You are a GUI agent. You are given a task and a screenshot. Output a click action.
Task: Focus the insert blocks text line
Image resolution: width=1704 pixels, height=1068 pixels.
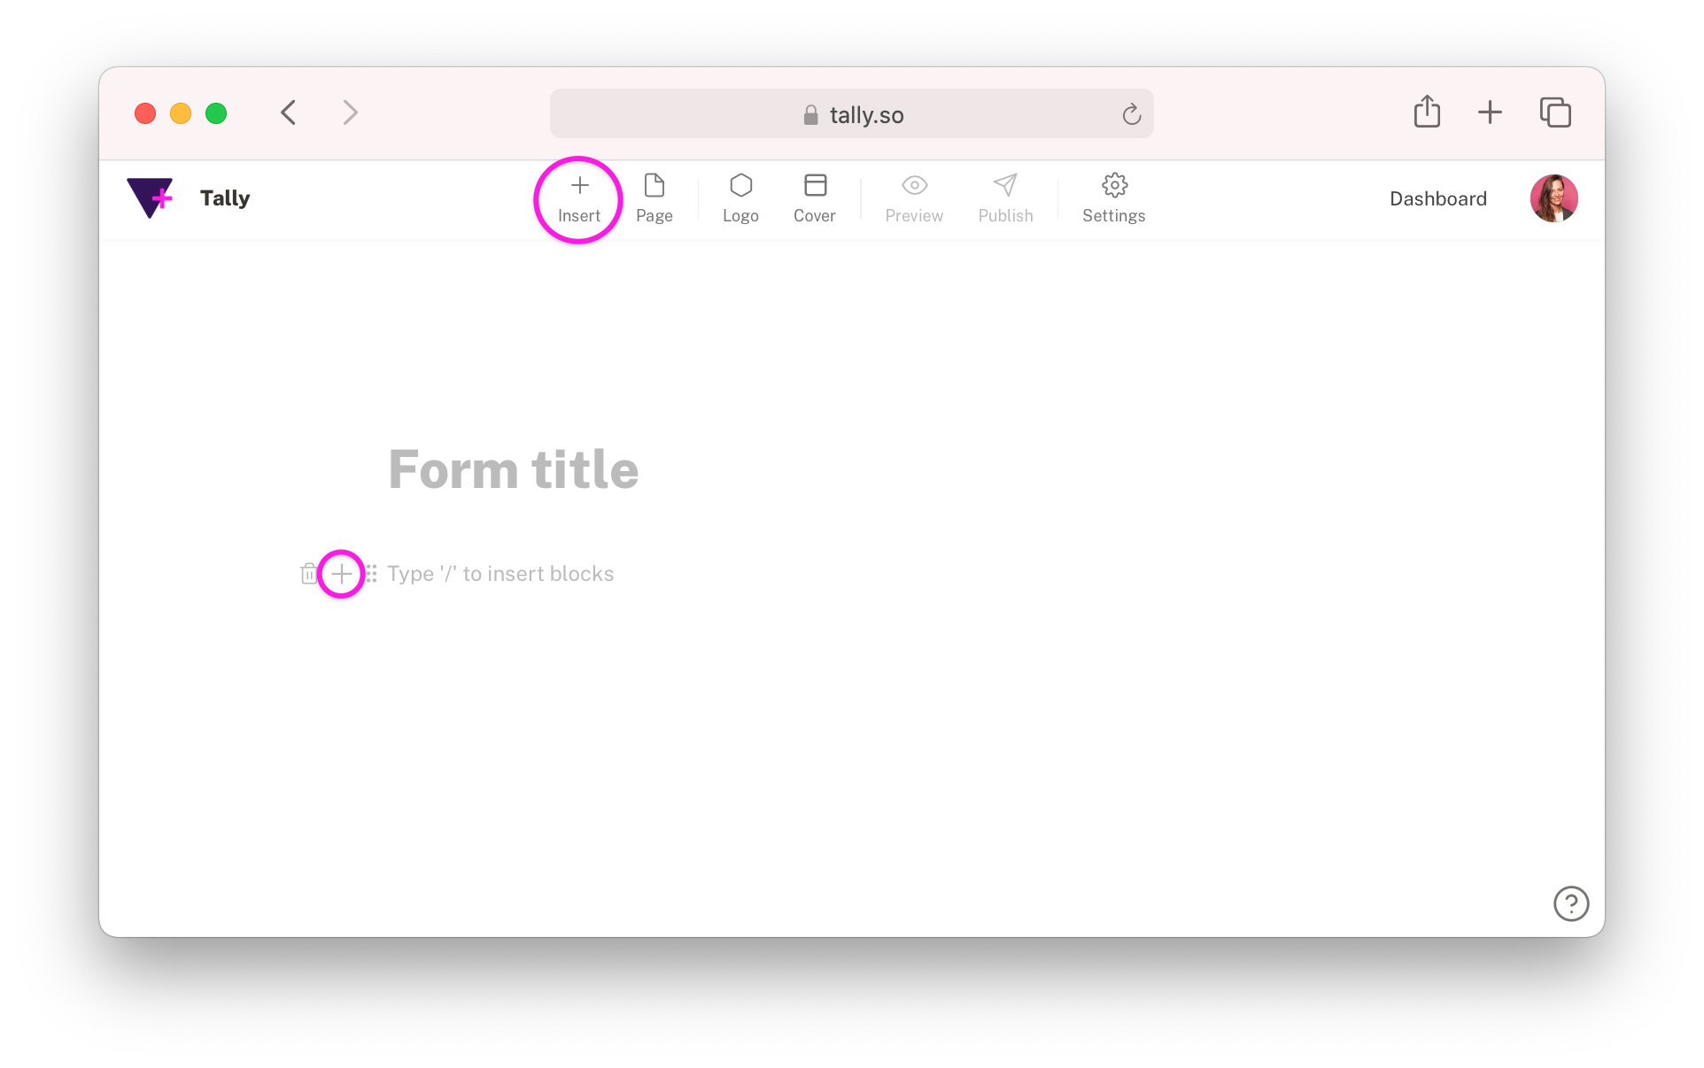click(x=500, y=574)
